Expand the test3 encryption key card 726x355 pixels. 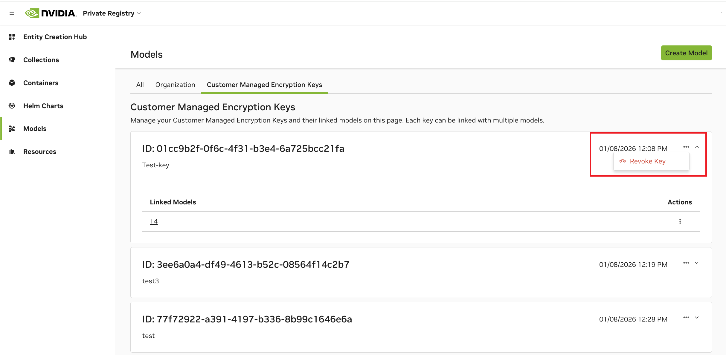[x=697, y=263]
